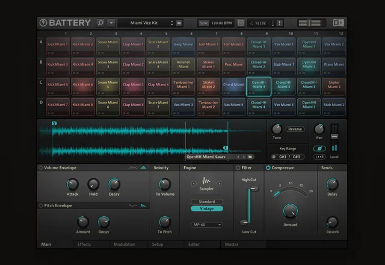Click the Volume Envelope Decay knob
Image resolution: width=385 pixels, height=265 pixels.
114,184
